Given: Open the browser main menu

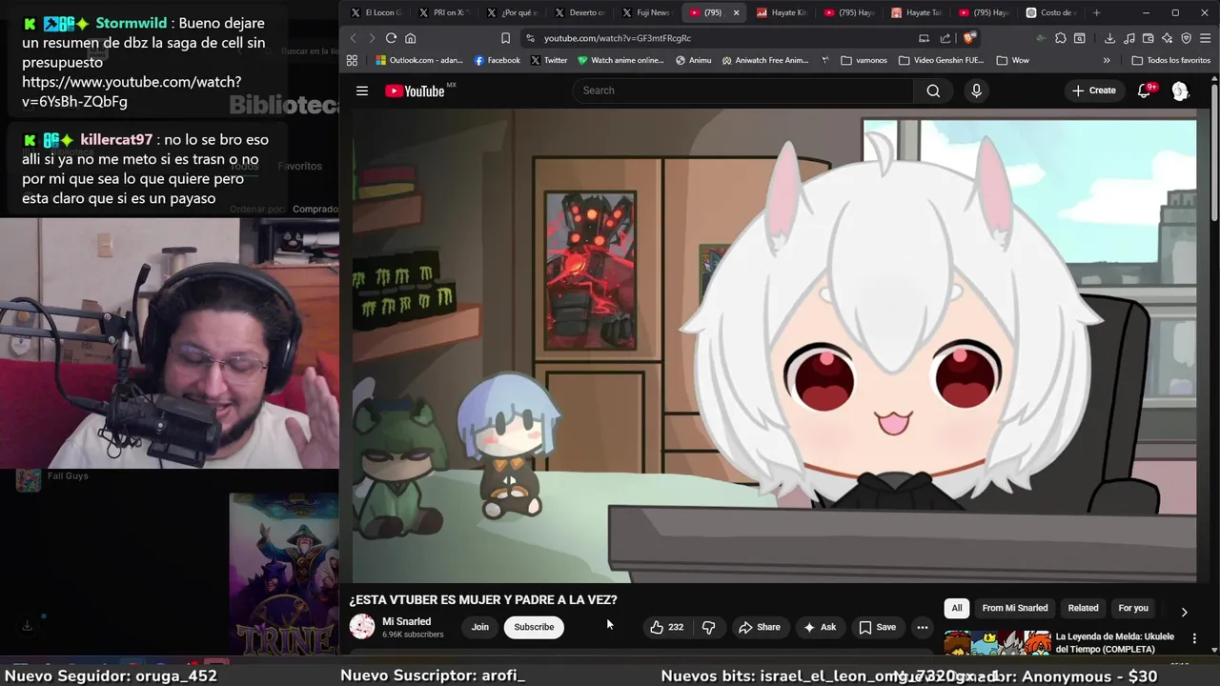Looking at the screenshot, I should [x=1207, y=38].
